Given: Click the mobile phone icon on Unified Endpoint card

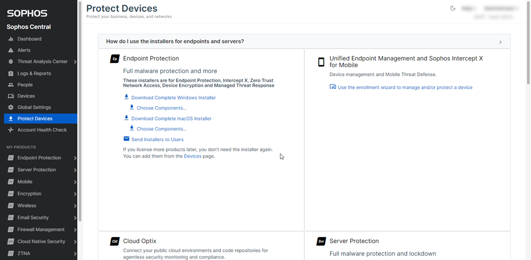Looking at the screenshot, I should coord(321,62).
